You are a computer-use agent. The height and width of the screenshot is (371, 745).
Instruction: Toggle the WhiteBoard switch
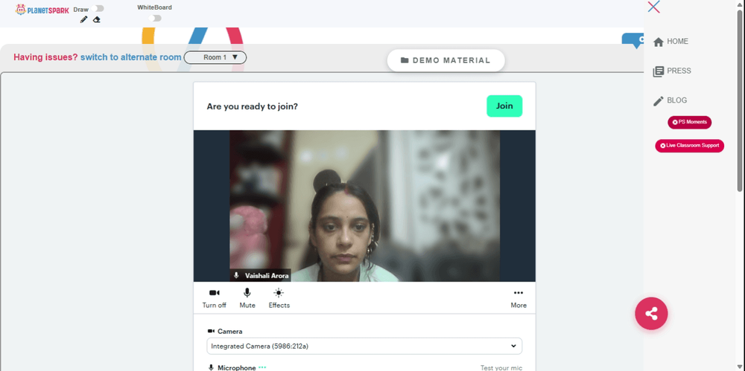(x=155, y=18)
